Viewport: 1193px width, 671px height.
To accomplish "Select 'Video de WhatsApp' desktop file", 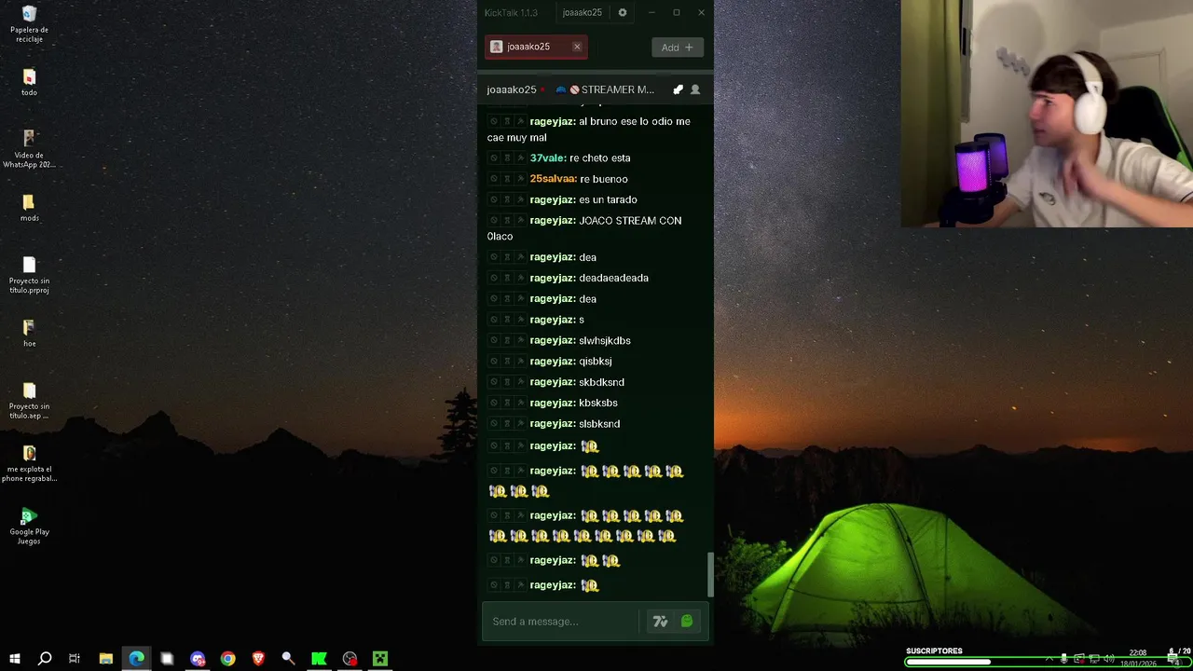I will click(29, 150).
